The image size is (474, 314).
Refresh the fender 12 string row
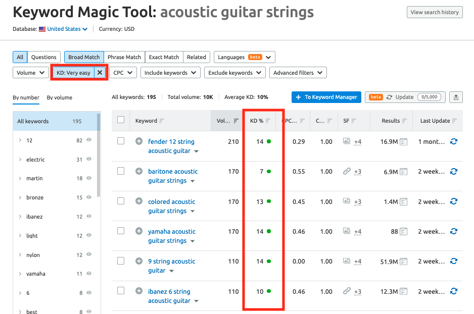[x=453, y=142]
